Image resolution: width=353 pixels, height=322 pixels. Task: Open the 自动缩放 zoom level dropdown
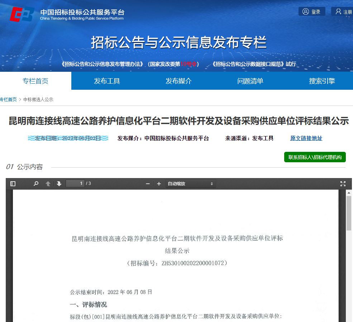pos(191,183)
